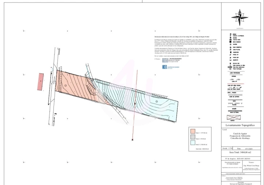Select the Area 2 gray legend swatch
The image size is (264, 185).
click(x=193, y=137)
